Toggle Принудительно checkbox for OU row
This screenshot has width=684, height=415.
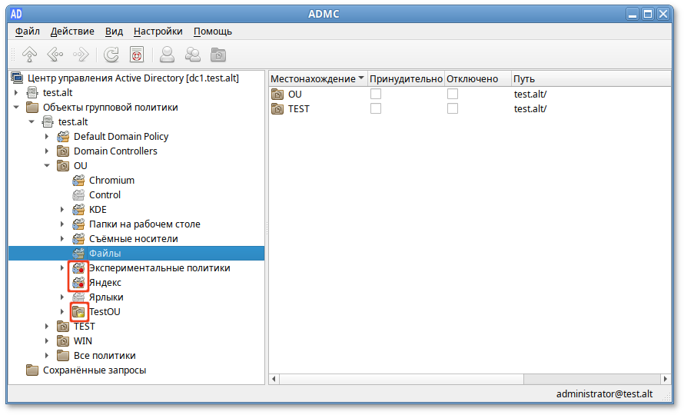[x=376, y=94]
